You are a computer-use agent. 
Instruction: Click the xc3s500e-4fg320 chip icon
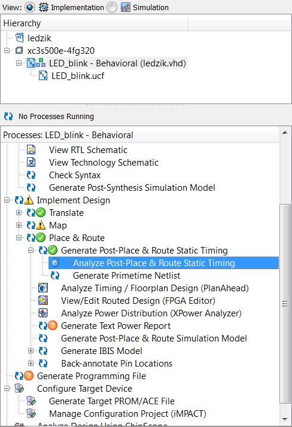[19, 50]
